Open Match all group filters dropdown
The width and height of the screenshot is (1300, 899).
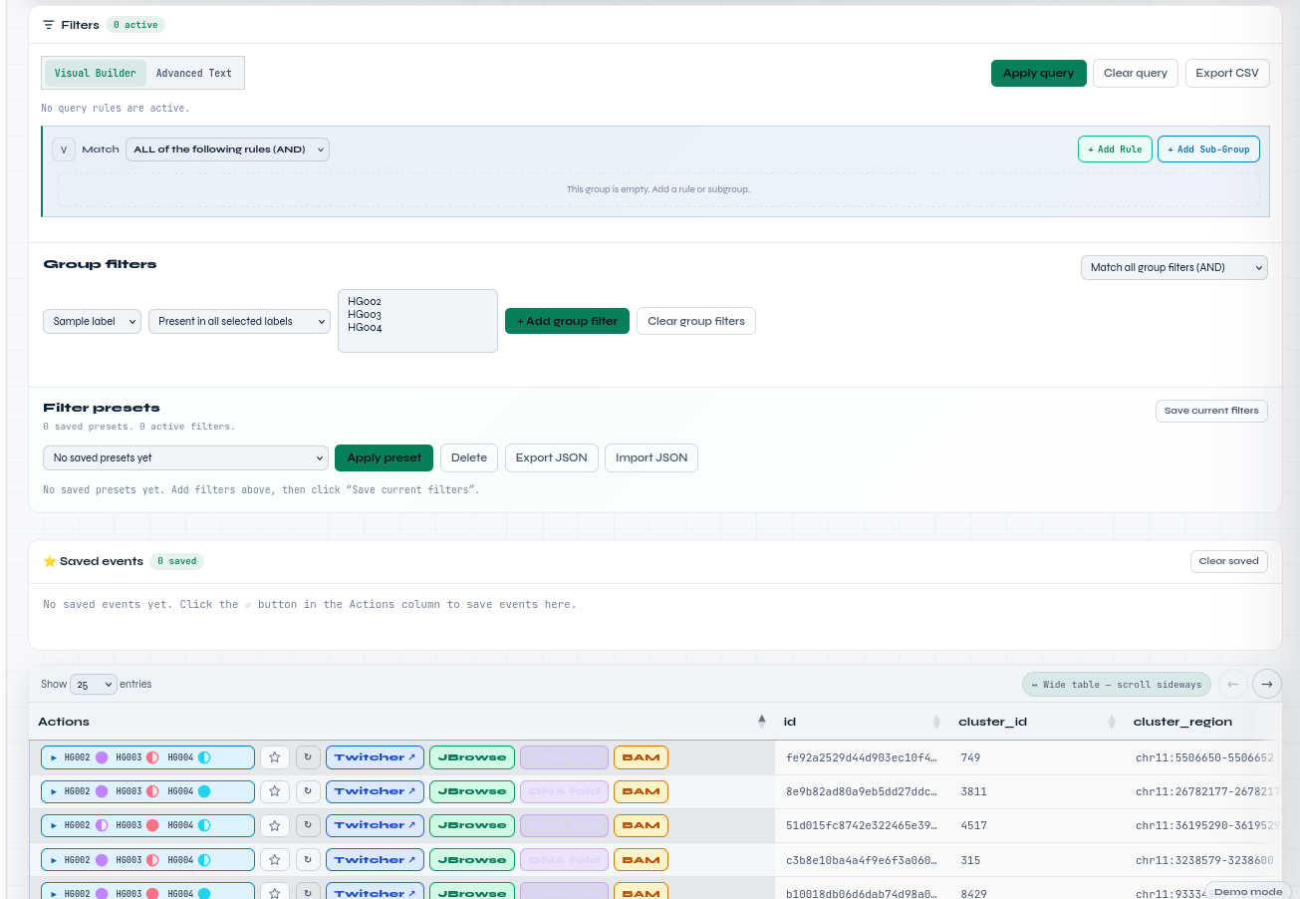[x=1173, y=267]
